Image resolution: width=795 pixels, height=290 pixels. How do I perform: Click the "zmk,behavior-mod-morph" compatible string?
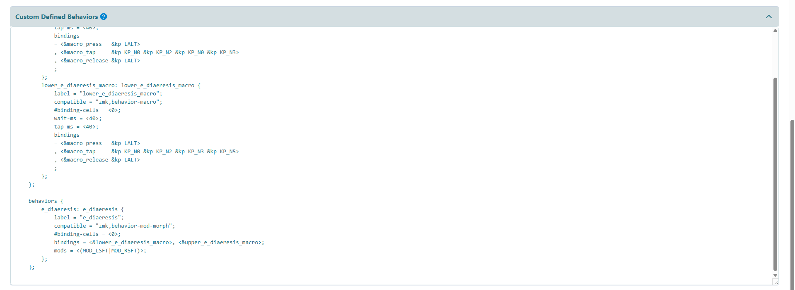pyautogui.click(x=135, y=226)
